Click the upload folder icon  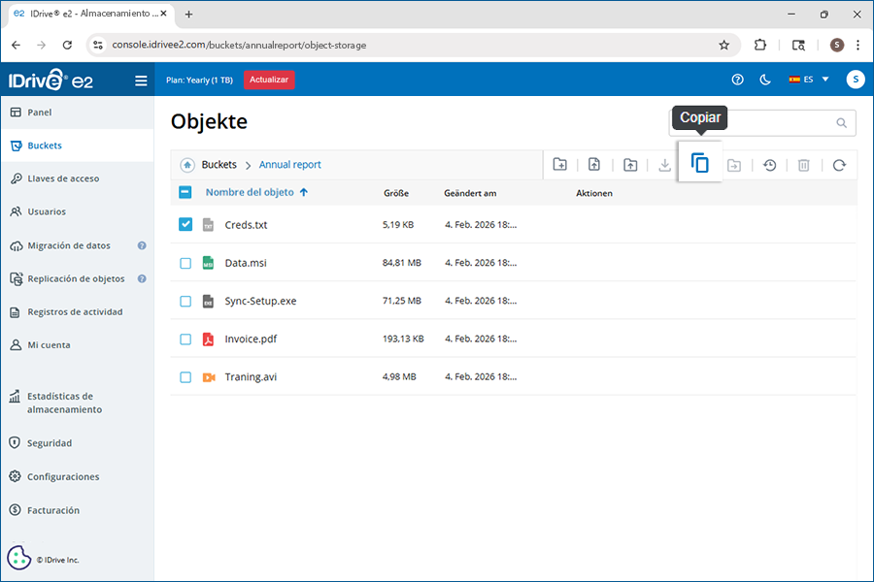coord(630,165)
